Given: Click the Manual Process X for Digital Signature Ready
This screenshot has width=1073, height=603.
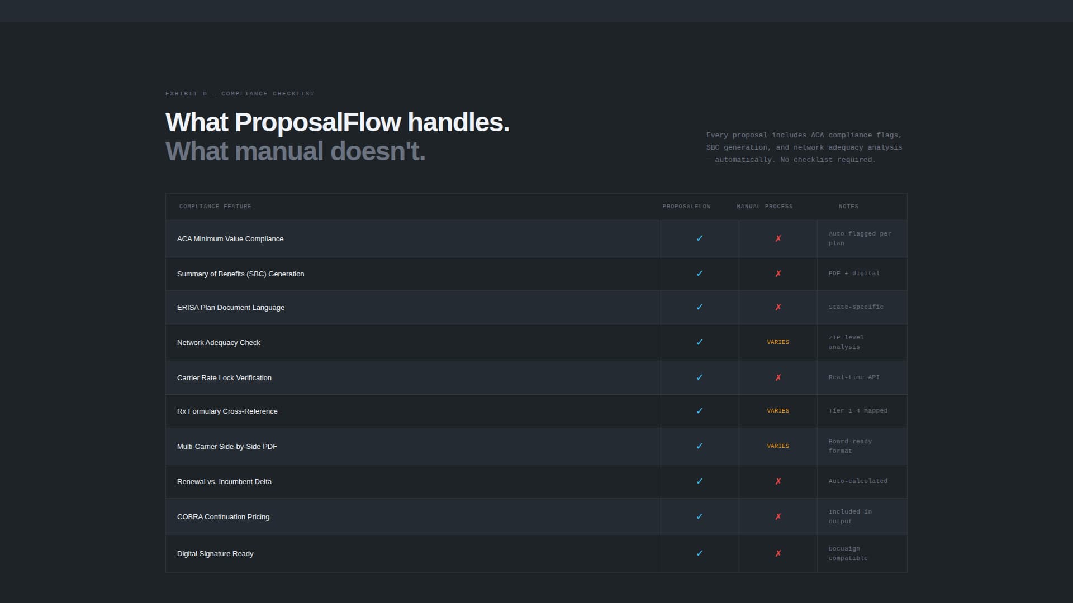Looking at the screenshot, I should (x=778, y=553).
